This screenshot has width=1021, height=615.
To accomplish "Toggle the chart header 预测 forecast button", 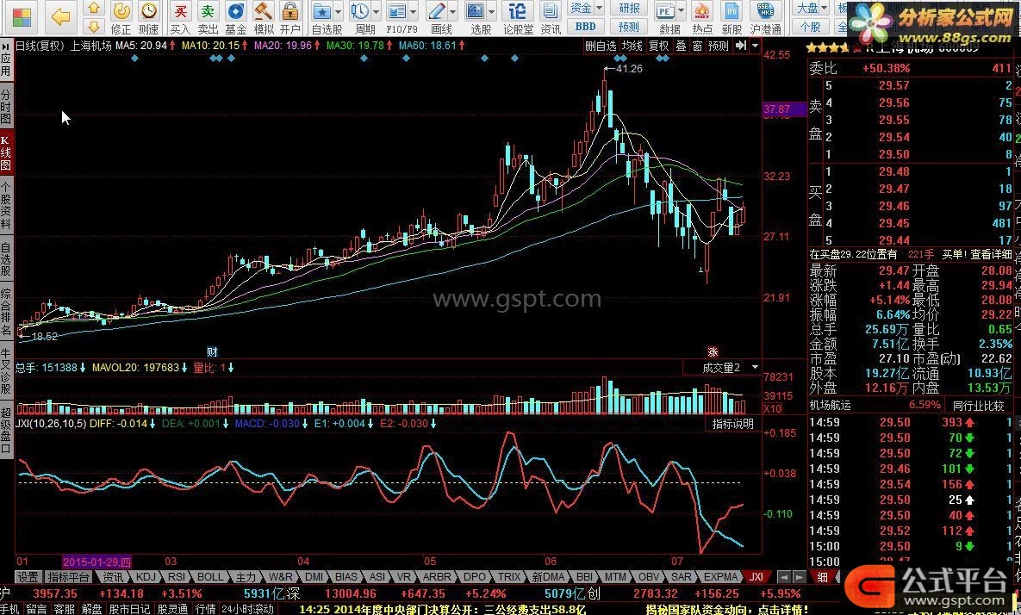I will coord(719,46).
